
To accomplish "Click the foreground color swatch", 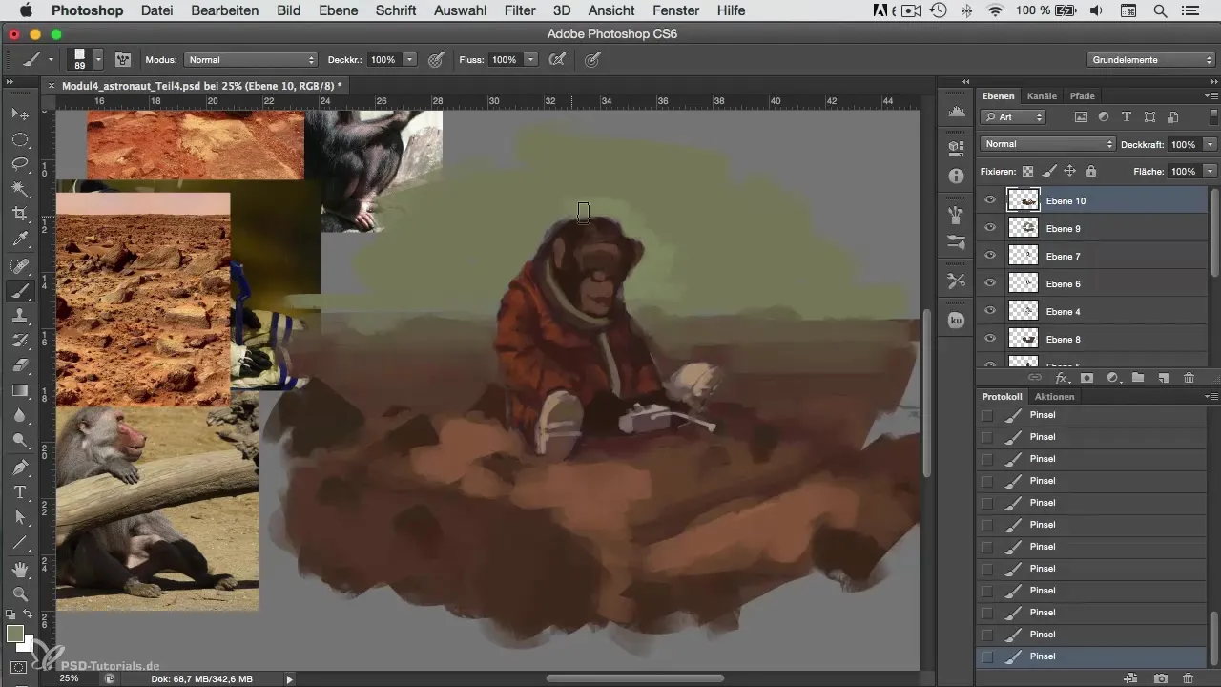I will pyautogui.click(x=14, y=634).
